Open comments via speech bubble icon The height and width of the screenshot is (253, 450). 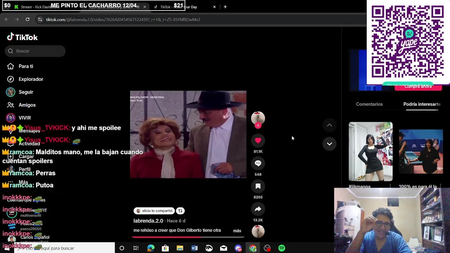tap(258, 163)
